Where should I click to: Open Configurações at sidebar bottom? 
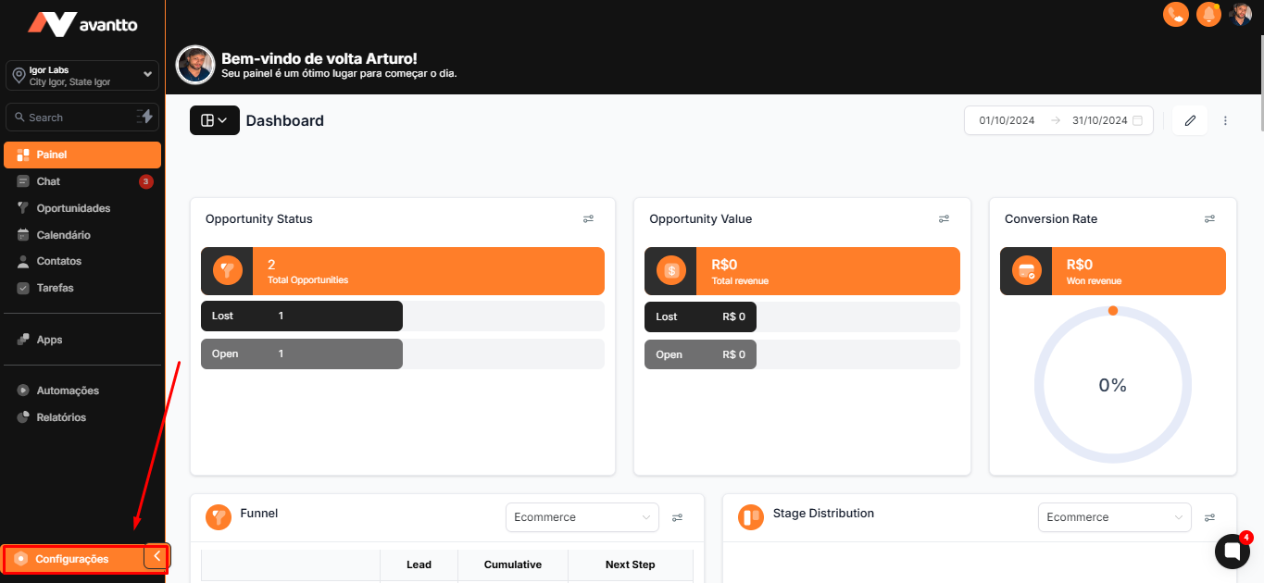coord(72,559)
